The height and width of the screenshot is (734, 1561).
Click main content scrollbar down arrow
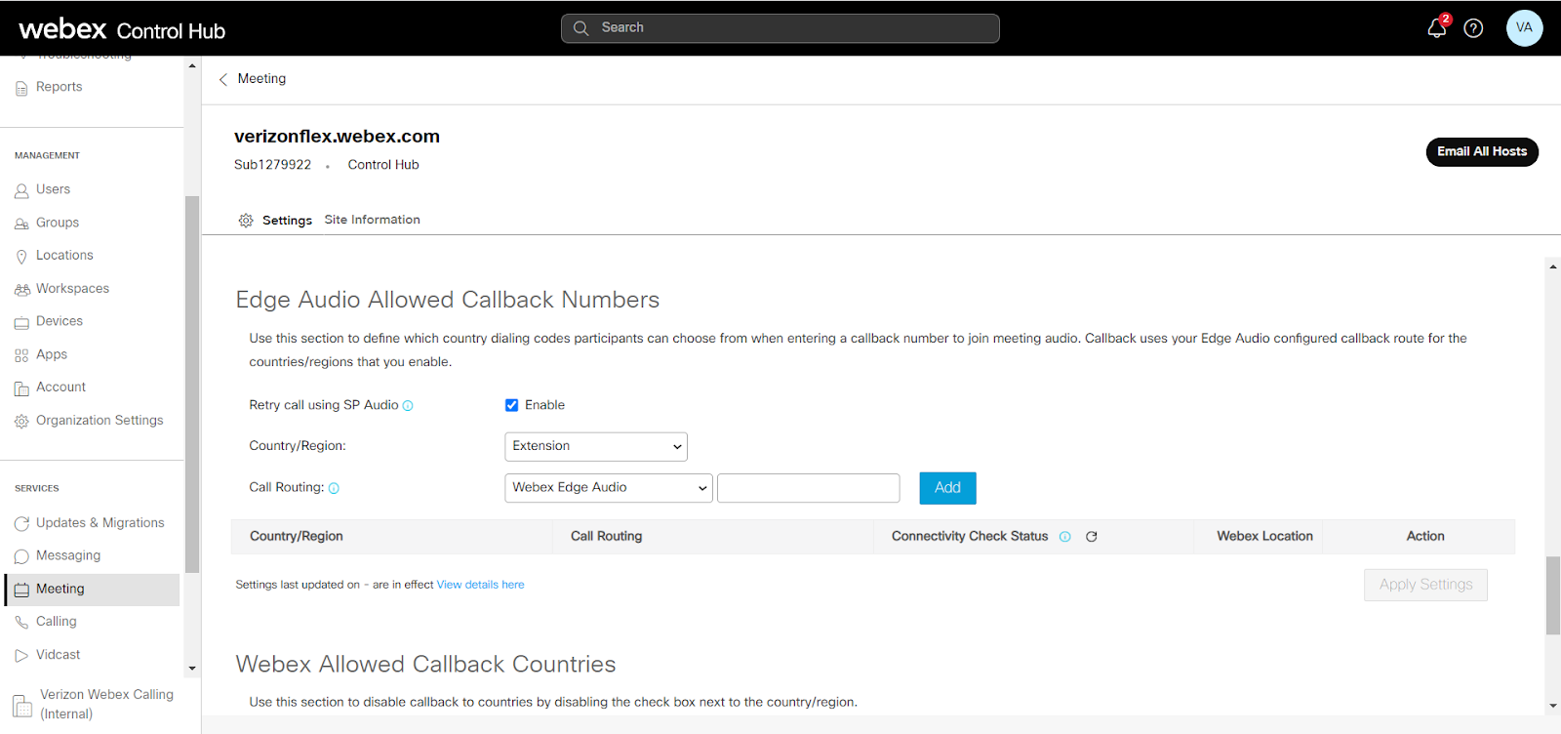point(1552,706)
